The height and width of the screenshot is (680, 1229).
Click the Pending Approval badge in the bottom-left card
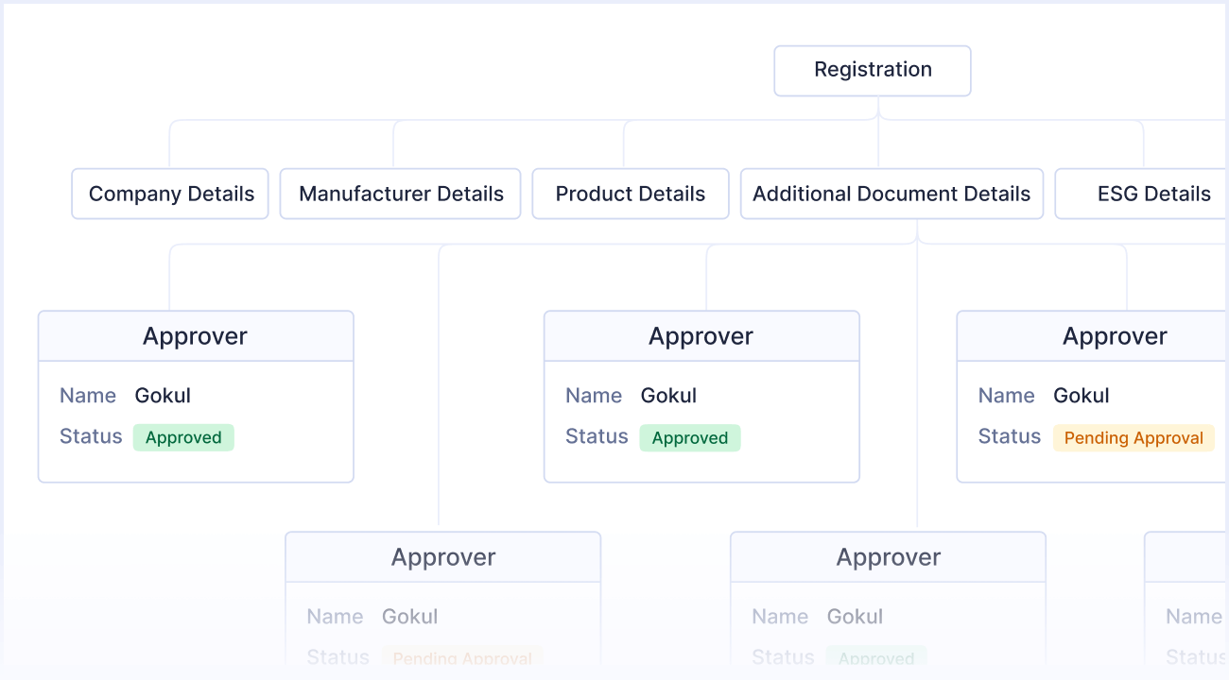462,657
